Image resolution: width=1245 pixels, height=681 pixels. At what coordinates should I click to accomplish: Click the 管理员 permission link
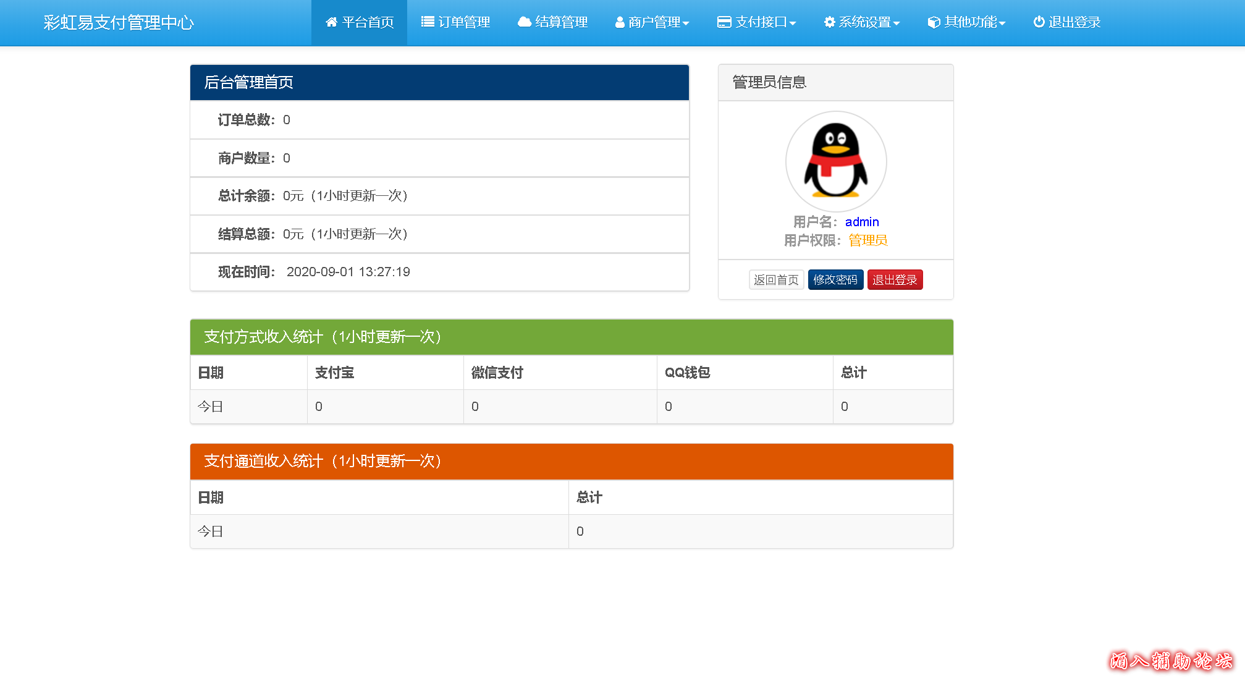coord(867,240)
